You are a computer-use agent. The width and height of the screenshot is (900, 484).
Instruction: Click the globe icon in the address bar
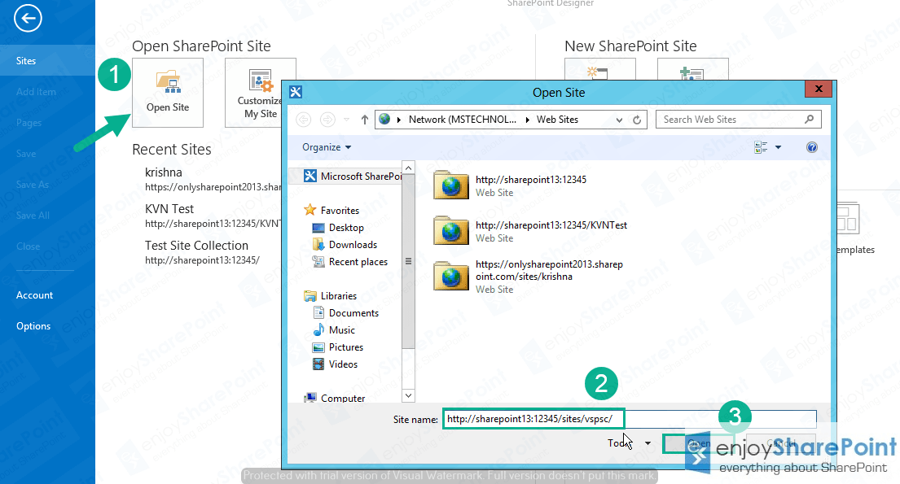click(384, 120)
